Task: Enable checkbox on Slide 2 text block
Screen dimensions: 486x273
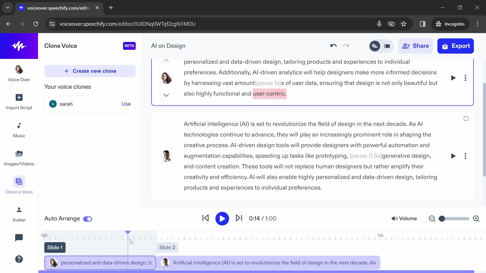Action: pyautogui.click(x=466, y=118)
